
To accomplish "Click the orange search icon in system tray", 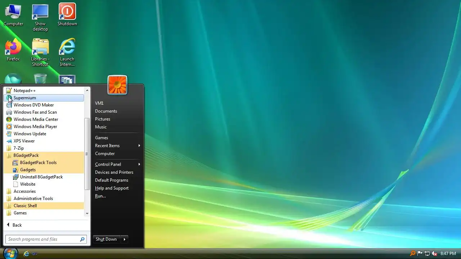I will [x=413, y=254].
